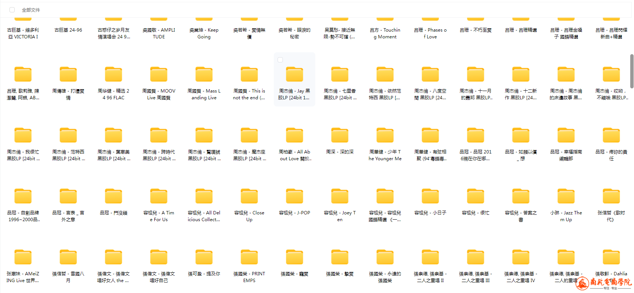Viewport: 634px width, 293px height.
Task: Open the 周國賢 - MOOV Live folder
Action: click(x=159, y=74)
